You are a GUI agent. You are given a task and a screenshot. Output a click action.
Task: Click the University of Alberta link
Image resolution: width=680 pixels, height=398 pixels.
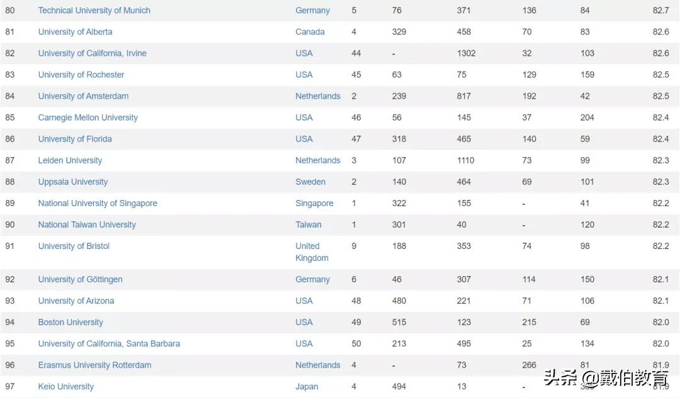point(75,32)
